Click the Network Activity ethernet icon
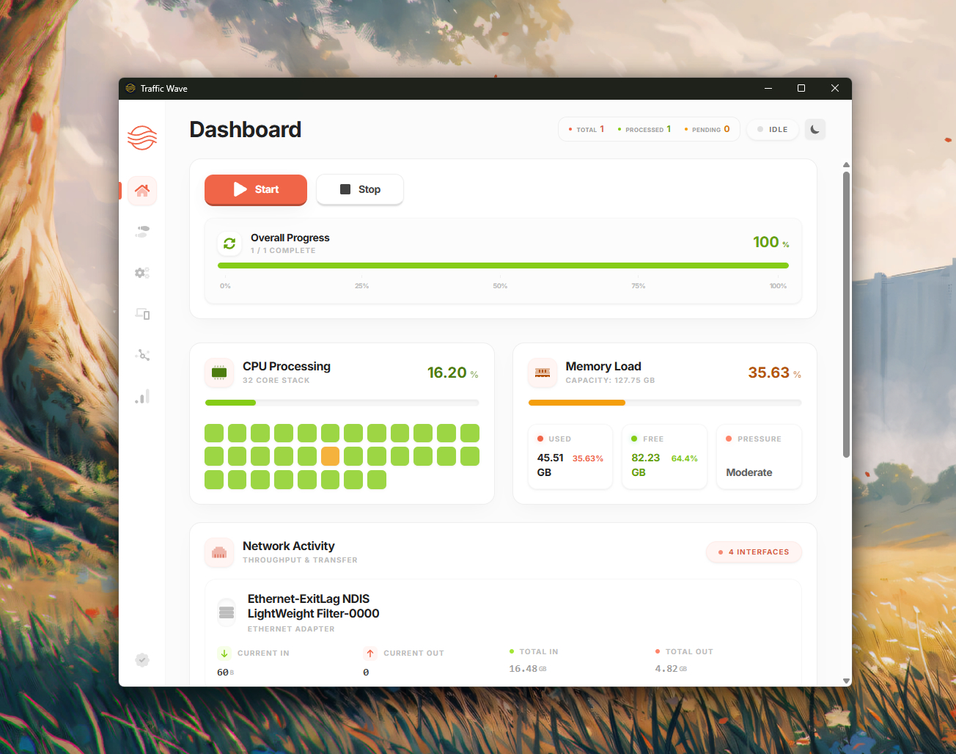Image resolution: width=956 pixels, height=754 pixels. tap(219, 552)
